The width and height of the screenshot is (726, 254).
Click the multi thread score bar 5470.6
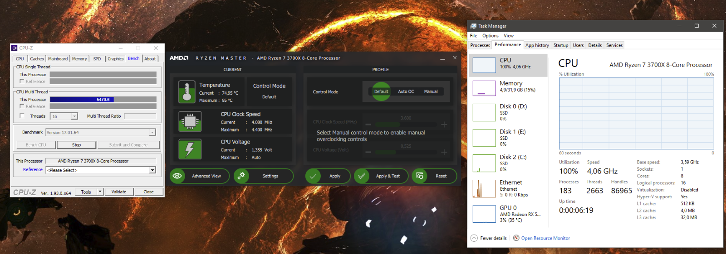coord(103,100)
